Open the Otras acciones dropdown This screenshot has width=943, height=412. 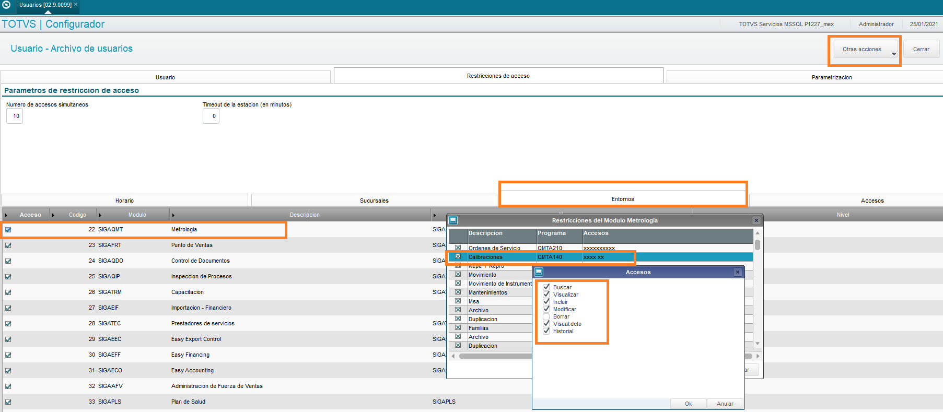coord(866,49)
